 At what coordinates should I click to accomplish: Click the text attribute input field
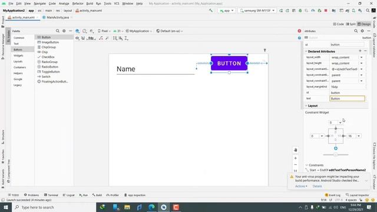tap(347, 98)
